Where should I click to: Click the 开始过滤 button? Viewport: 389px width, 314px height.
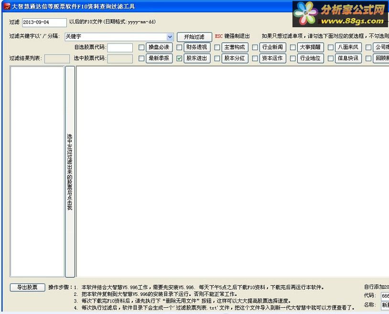(x=194, y=37)
